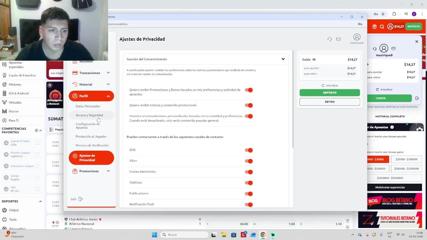
Task: Disable recomendaciones personalizadas toggle
Action: (249, 116)
